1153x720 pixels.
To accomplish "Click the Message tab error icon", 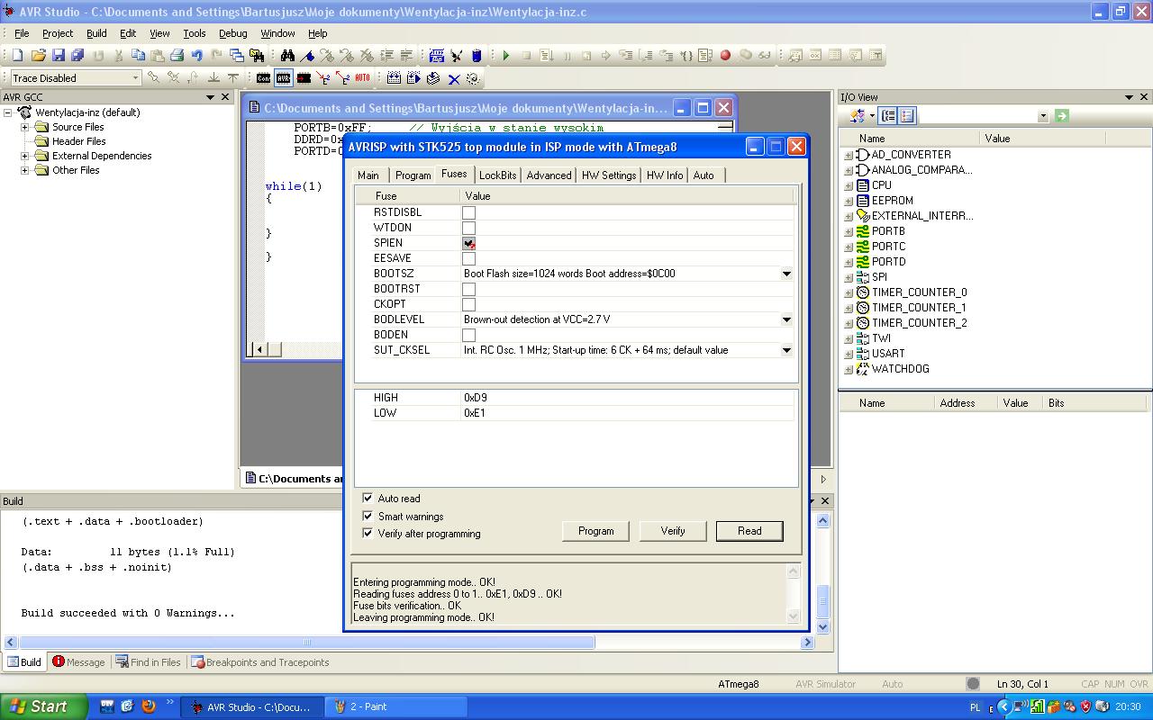I will pyautogui.click(x=59, y=661).
